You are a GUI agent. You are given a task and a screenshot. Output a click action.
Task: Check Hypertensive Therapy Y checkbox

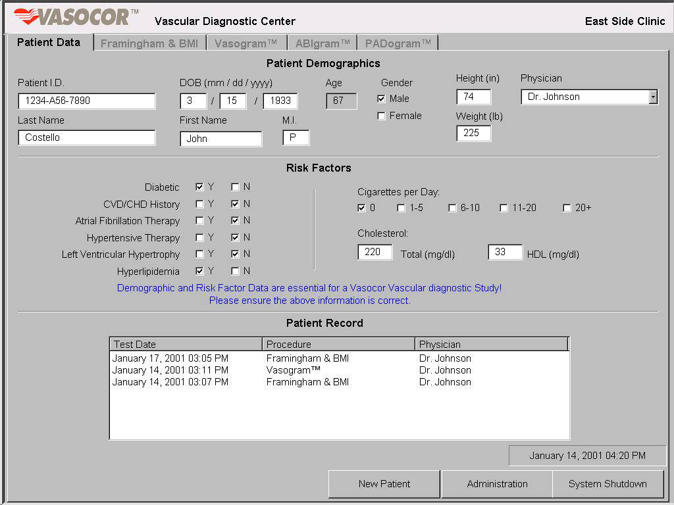coord(199,237)
